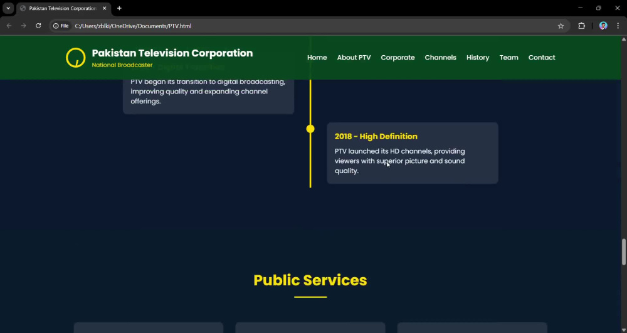Viewport: 627px width, 333px height.
Task: Click the National Broadcaster tagline
Action: pyautogui.click(x=122, y=65)
